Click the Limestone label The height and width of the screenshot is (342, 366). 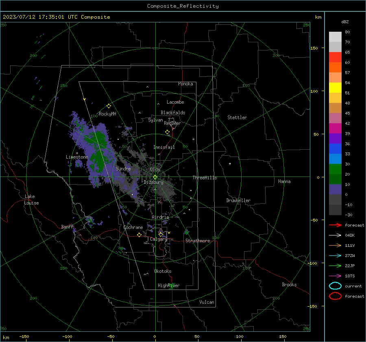tap(77, 157)
